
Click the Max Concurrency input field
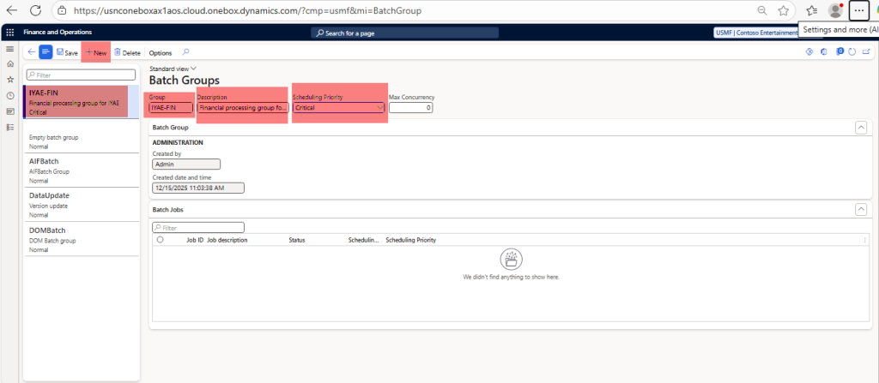click(410, 108)
